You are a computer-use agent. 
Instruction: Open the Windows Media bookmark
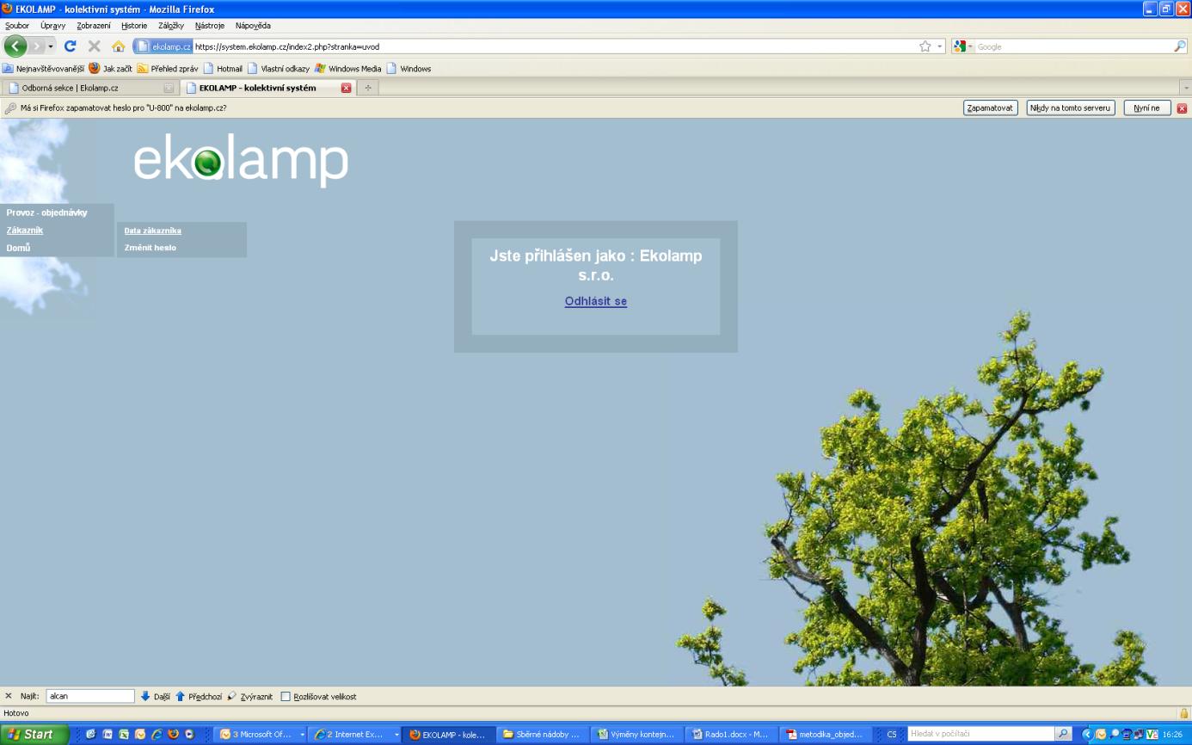point(348,68)
